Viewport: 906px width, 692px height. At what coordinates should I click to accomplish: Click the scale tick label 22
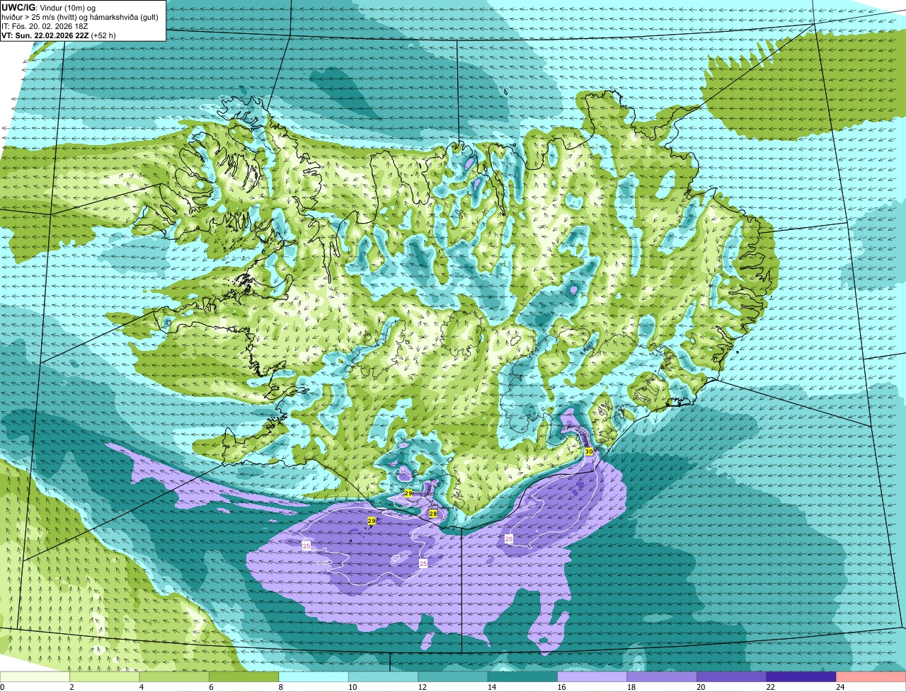coord(770,687)
